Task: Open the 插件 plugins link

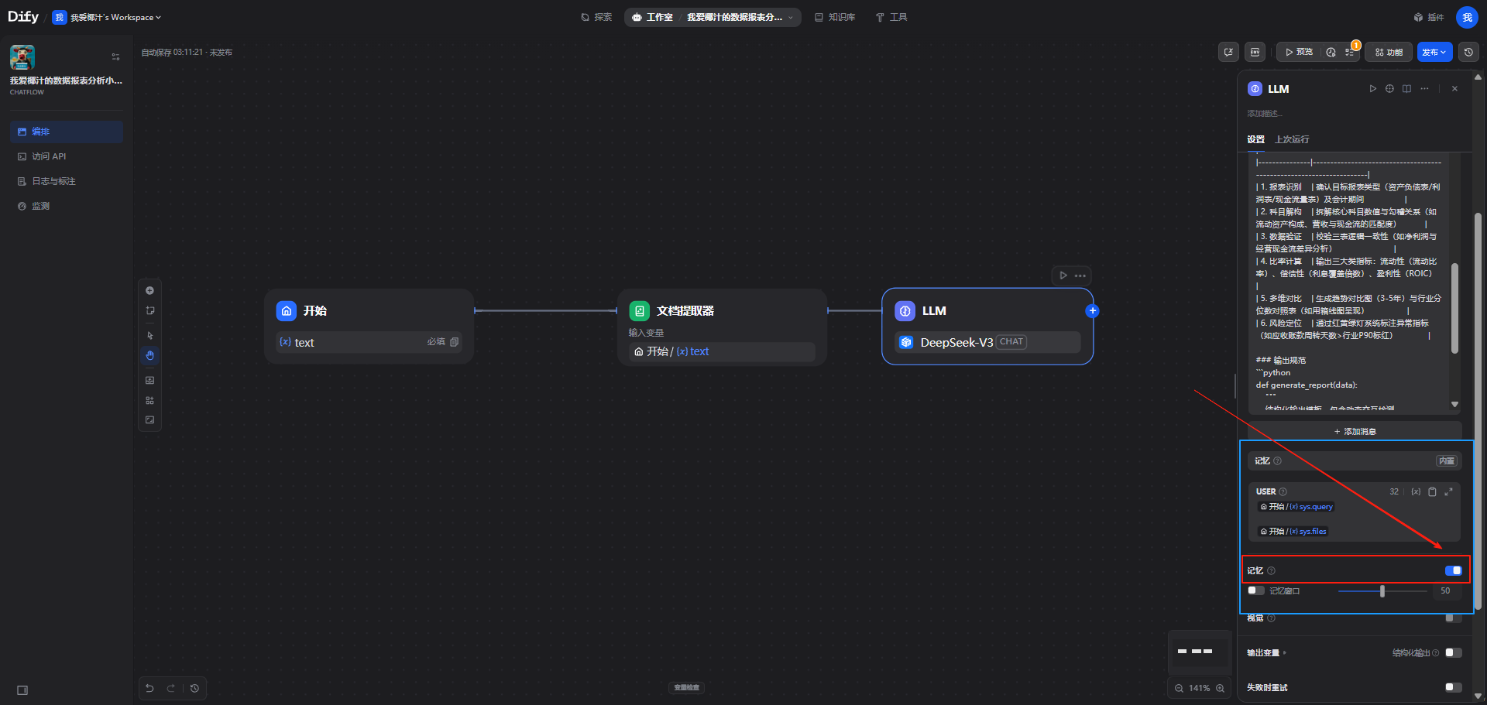Action: tap(1428, 17)
